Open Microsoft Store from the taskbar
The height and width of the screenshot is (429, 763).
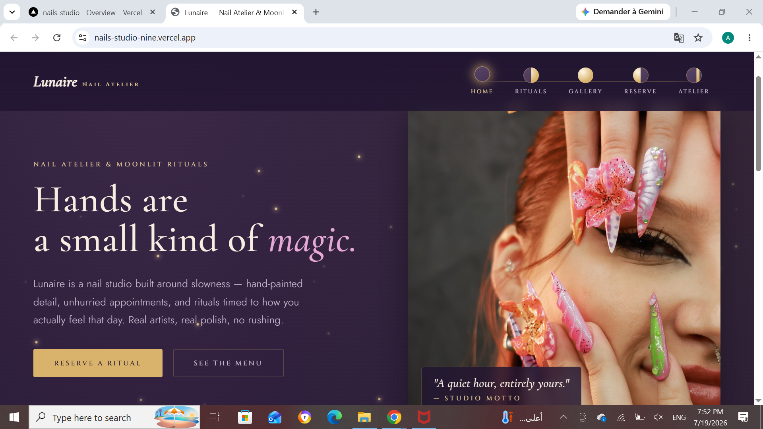(x=245, y=417)
